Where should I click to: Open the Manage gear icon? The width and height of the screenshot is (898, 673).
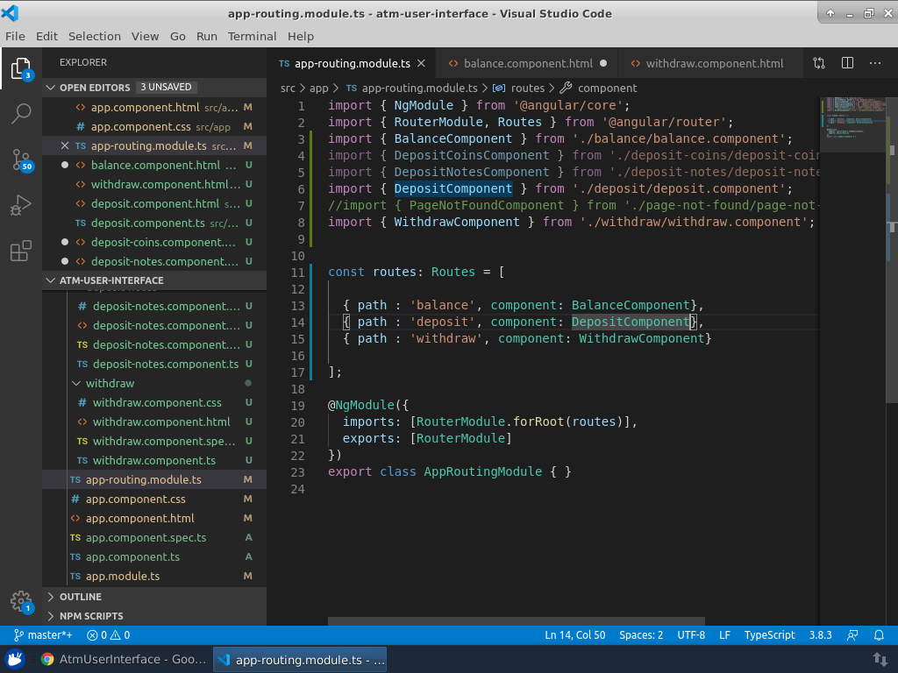pyautogui.click(x=21, y=600)
